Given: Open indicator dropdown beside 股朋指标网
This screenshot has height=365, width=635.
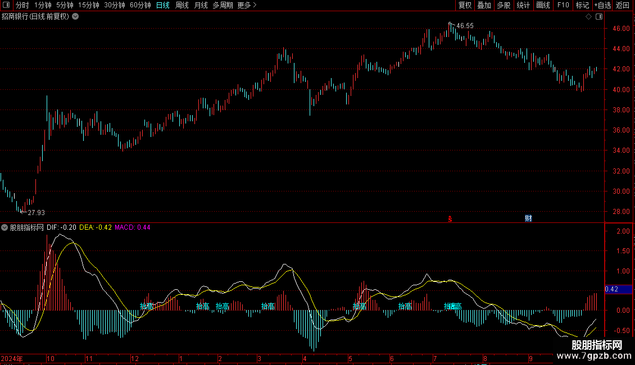Looking at the screenshot, I should tap(4, 227).
